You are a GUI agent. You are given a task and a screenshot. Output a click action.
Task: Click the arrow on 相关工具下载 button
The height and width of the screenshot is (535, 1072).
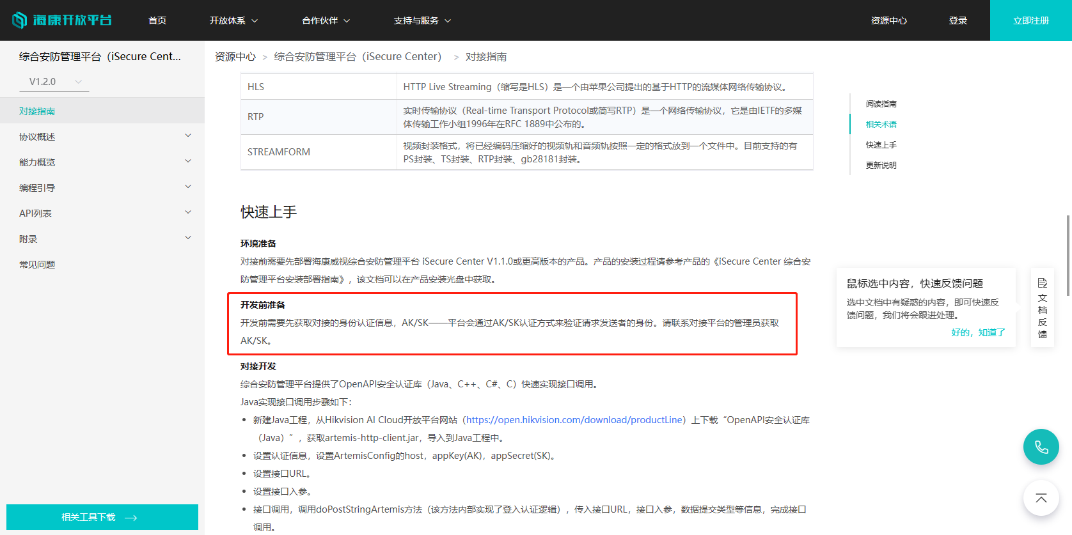[131, 518]
